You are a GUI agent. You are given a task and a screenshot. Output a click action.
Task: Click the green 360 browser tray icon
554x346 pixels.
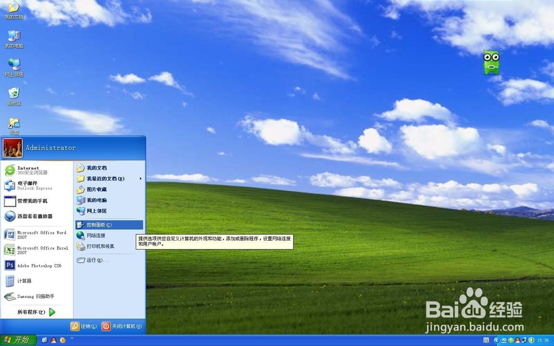coord(511,340)
